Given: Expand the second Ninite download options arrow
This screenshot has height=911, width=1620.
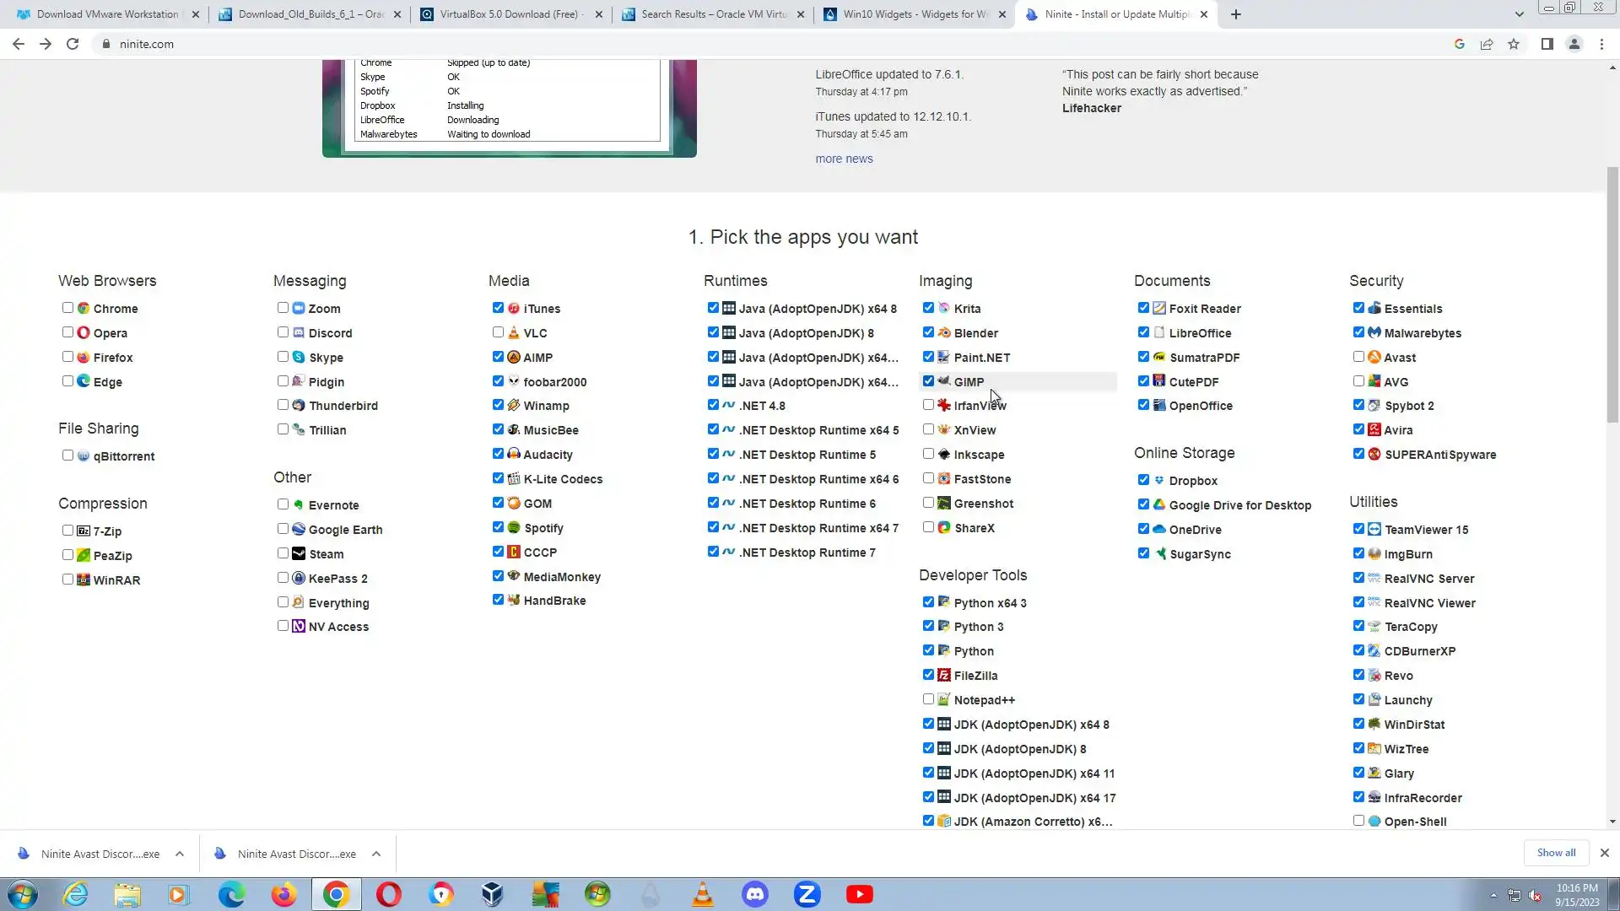Looking at the screenshot, I should click(x=376, y=854).
